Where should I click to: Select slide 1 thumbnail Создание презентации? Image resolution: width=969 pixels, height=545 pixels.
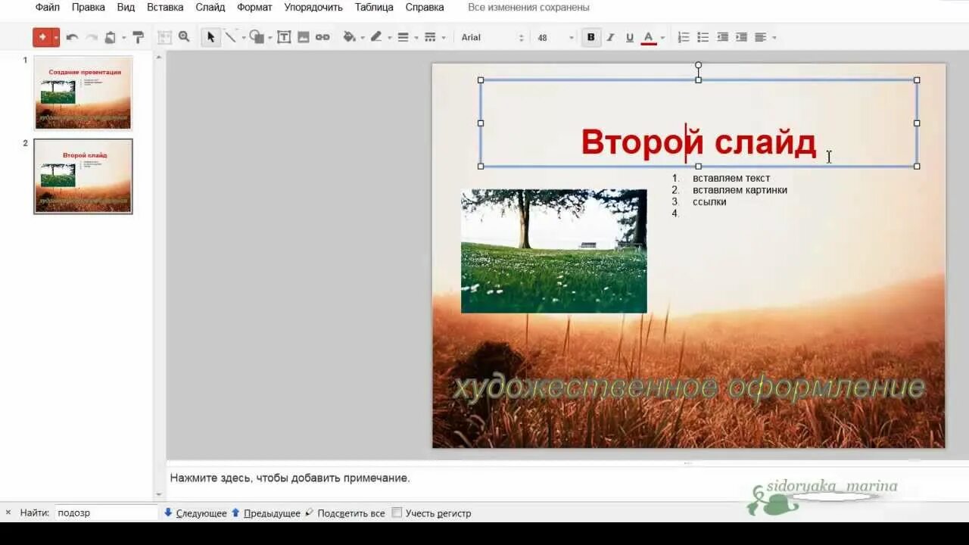pyautogui.click(x=83, y=92)
